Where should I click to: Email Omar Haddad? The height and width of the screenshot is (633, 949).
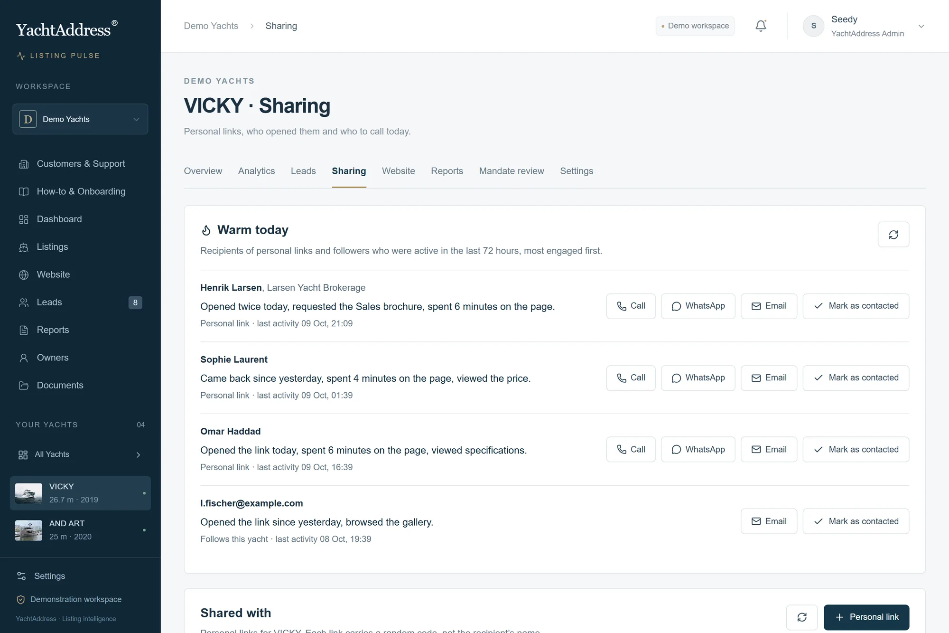point(769,449)
